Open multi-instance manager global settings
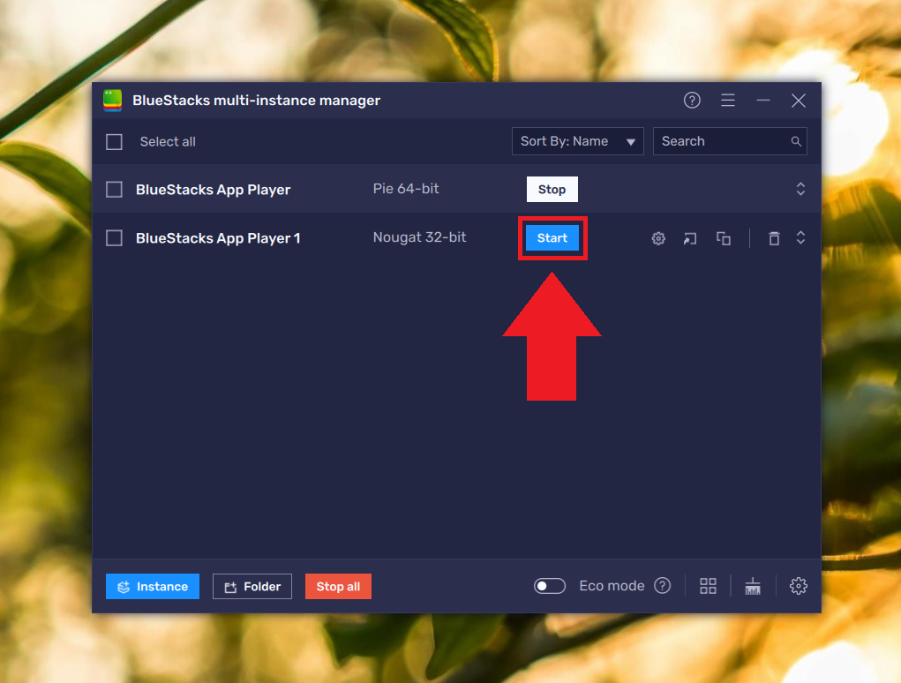 pyautogui.click(x=798, y=585)
